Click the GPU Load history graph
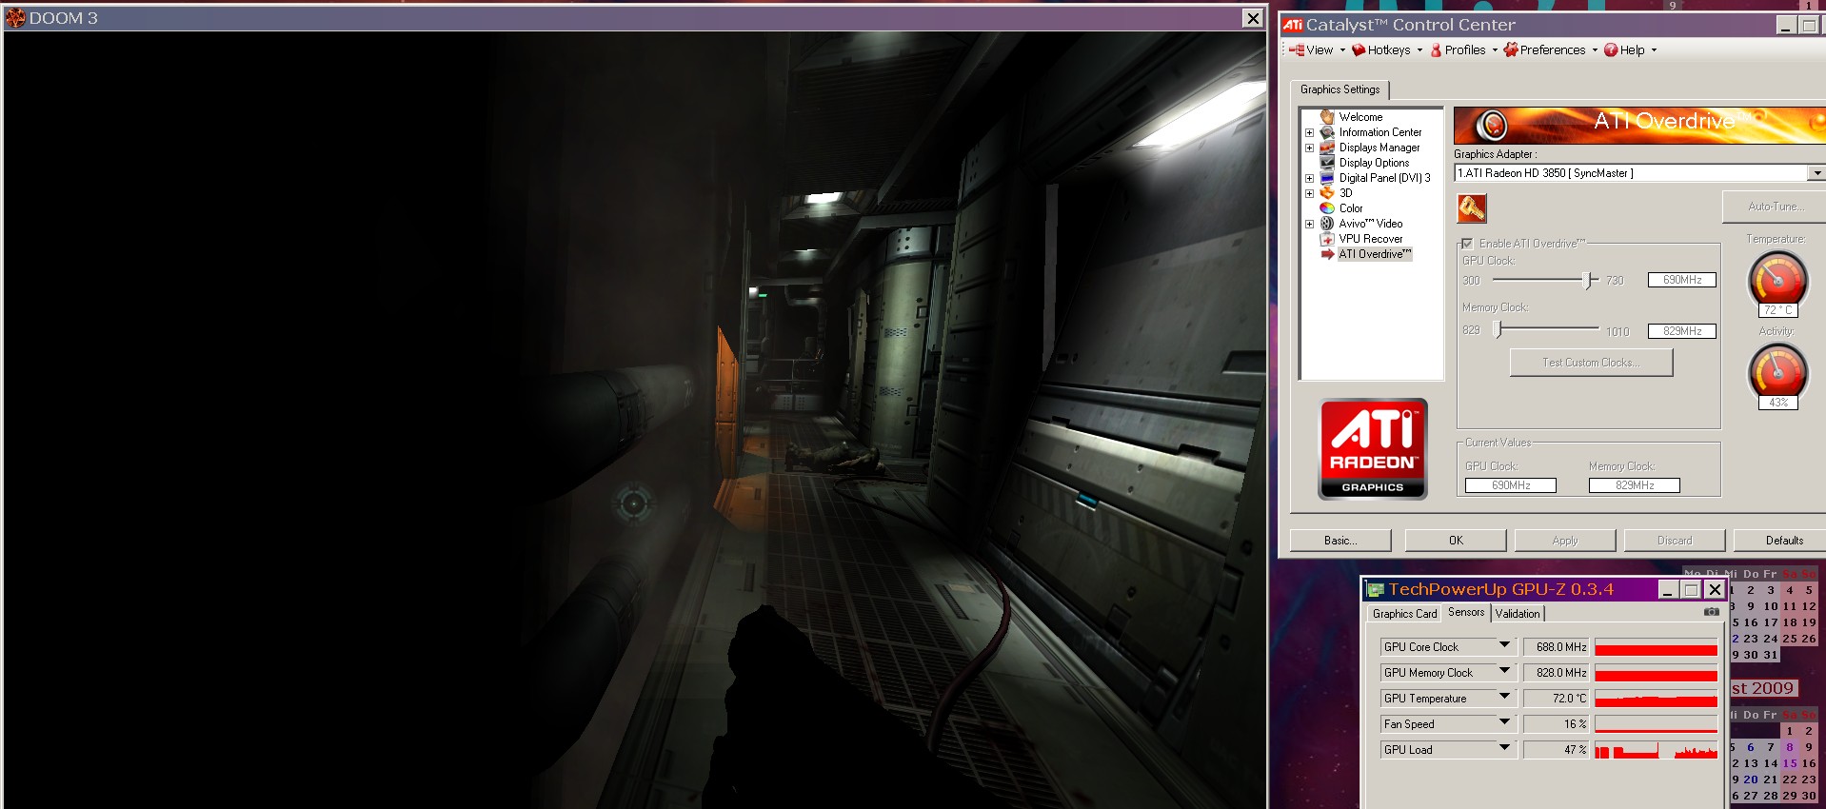The width and height of the screenshot is (1826, 809). click(1656, 750)
